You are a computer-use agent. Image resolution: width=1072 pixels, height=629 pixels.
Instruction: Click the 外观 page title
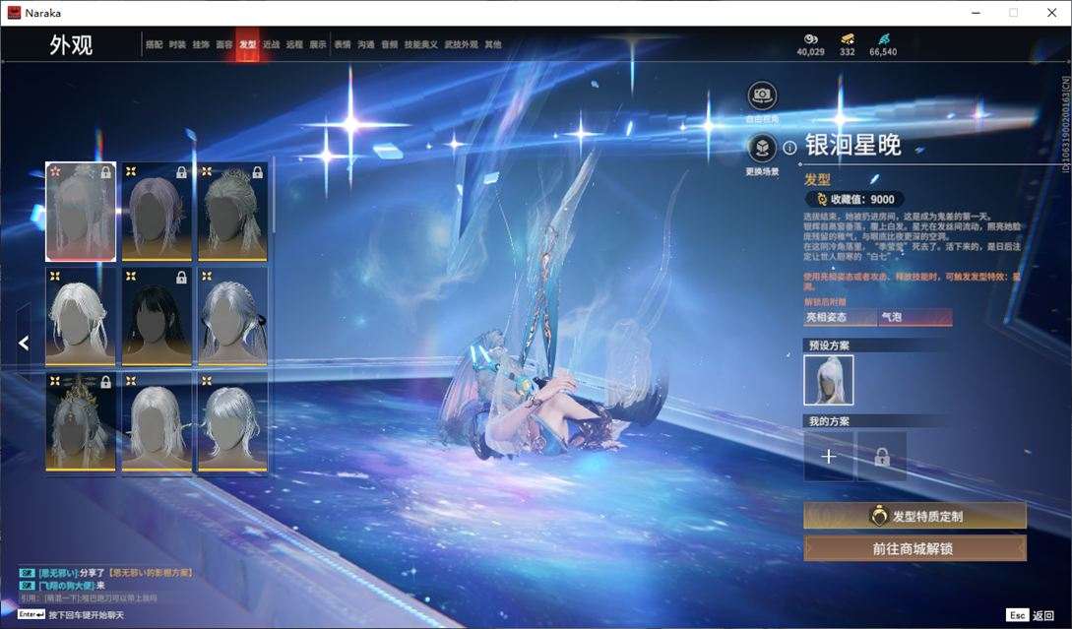[71, 45]
